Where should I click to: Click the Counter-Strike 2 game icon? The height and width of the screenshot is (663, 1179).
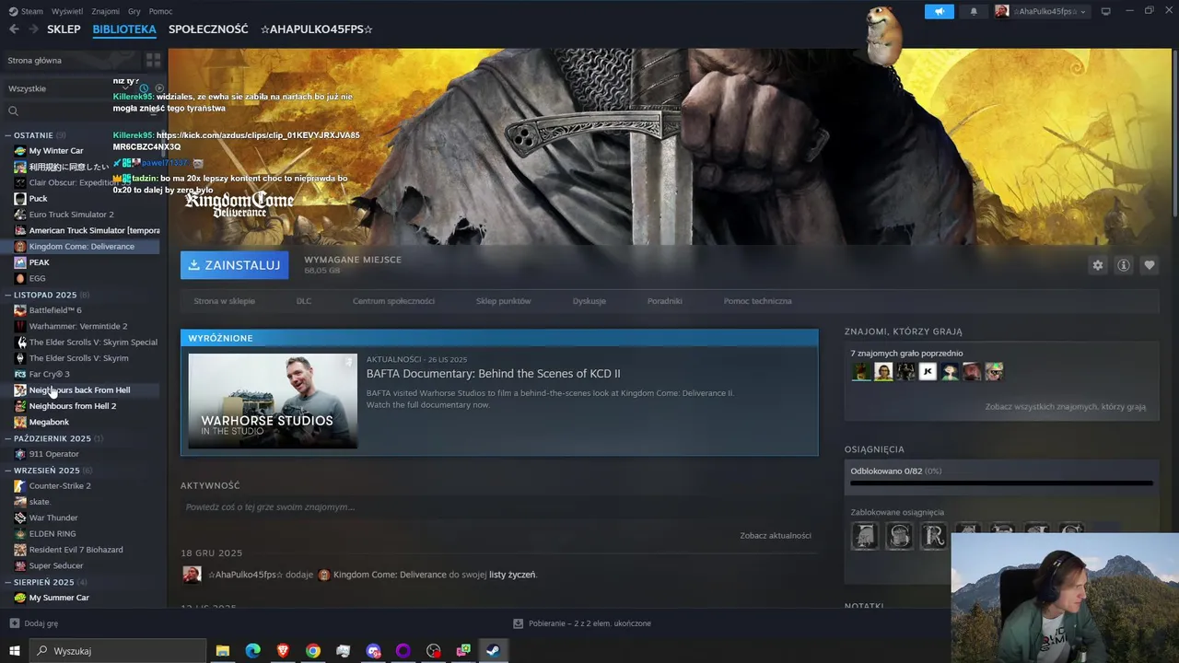(20, 486)
